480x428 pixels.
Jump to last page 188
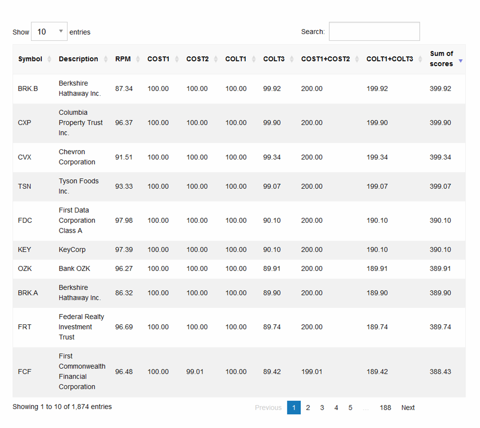coord(386,408)
